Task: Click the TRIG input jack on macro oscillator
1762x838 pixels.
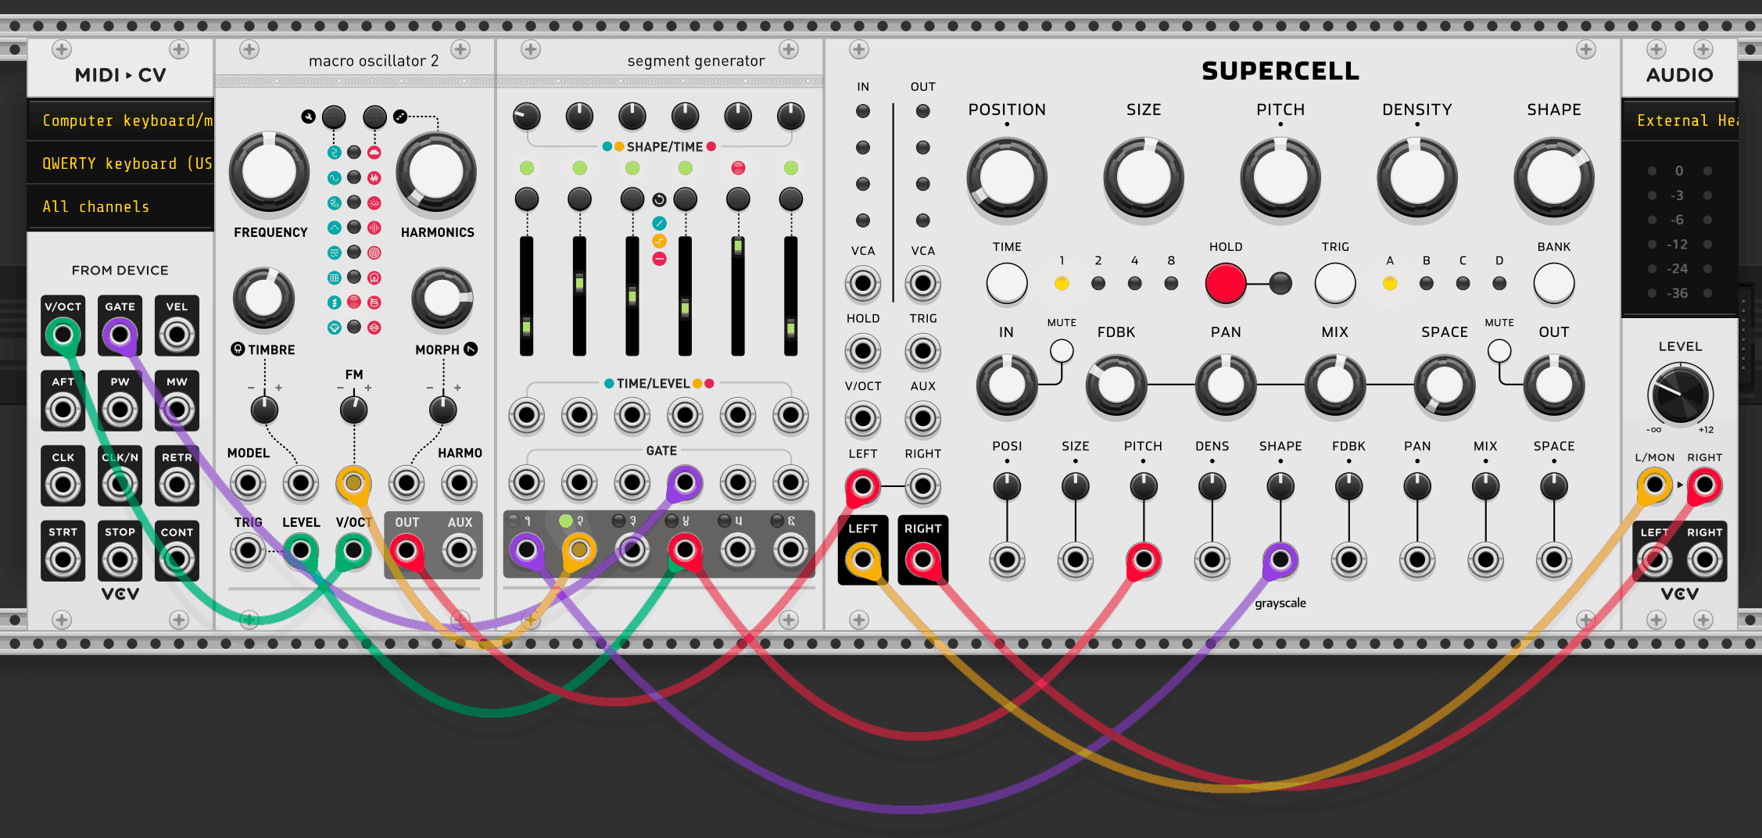Action: [248, 551]
